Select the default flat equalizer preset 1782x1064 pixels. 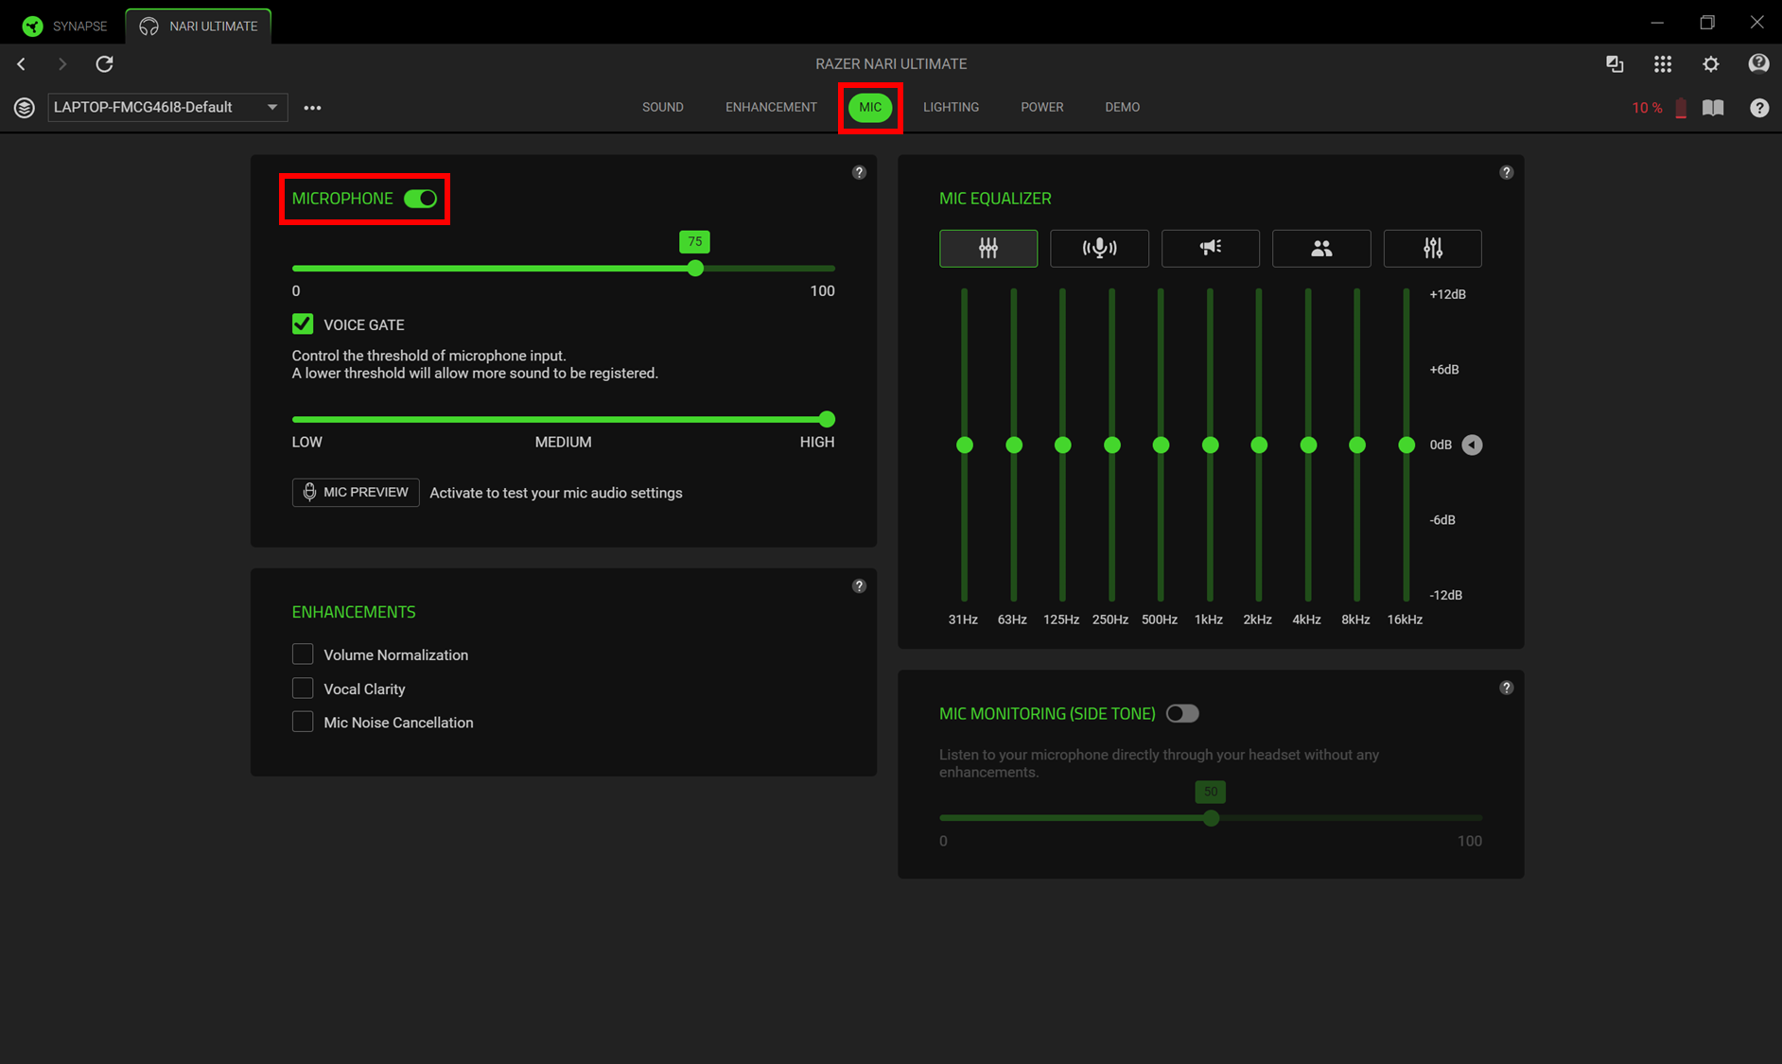(x=988, y=248)
